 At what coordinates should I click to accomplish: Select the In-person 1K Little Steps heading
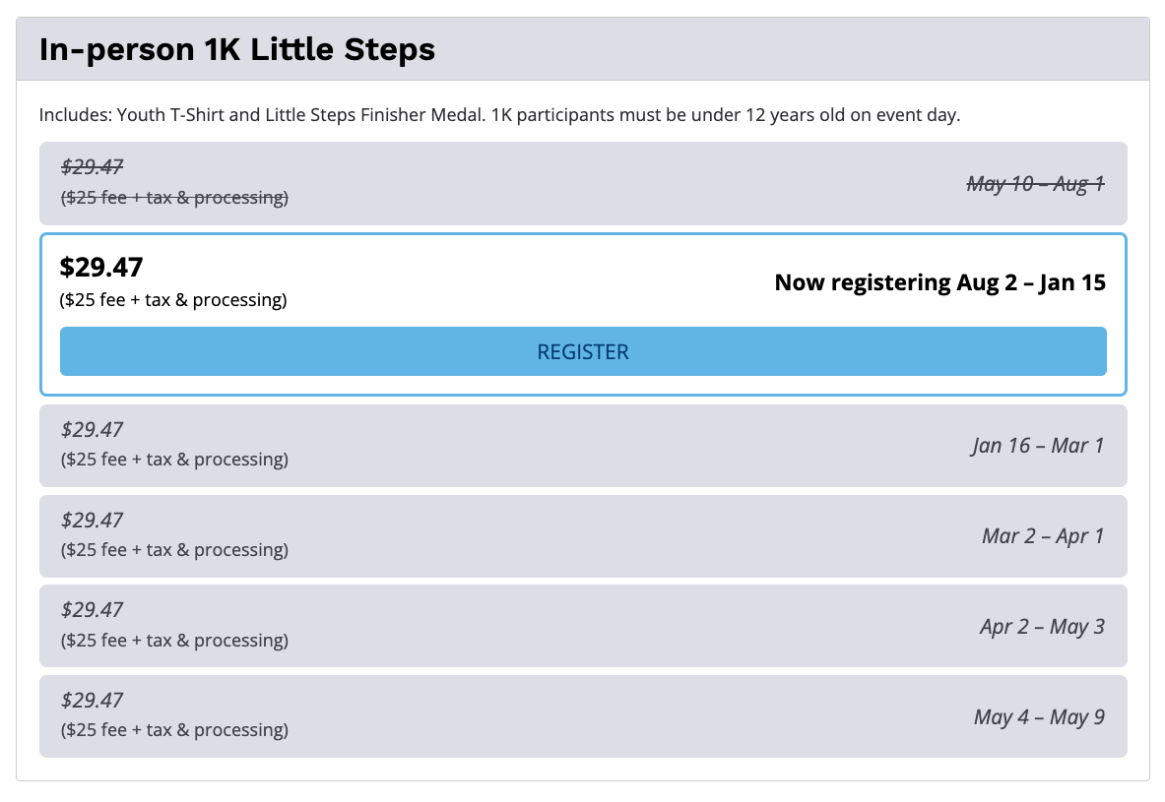[x=237, y=49]
